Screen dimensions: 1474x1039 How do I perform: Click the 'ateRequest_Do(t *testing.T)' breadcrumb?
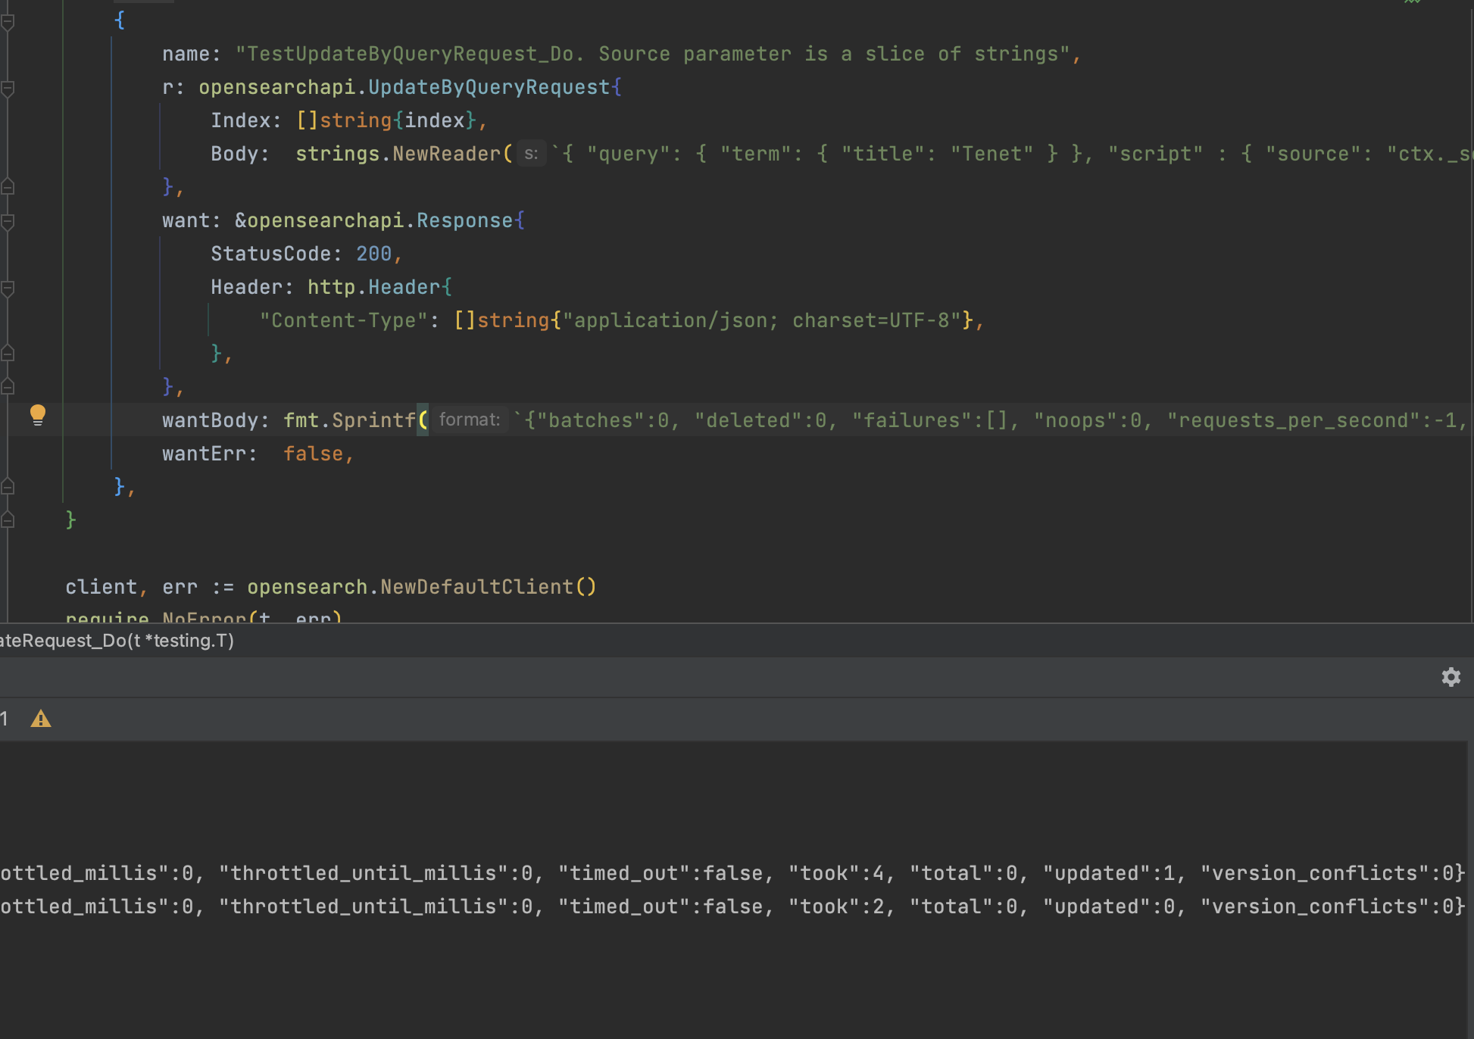click(x=117, y=641)
